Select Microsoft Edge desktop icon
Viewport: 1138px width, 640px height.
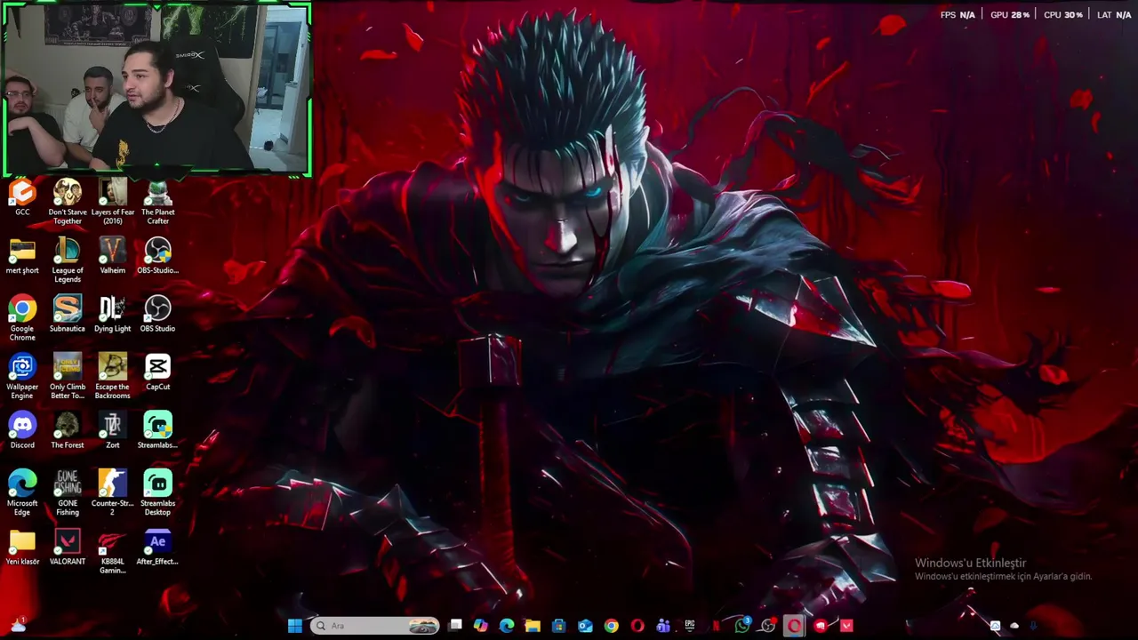pos(22,493)
